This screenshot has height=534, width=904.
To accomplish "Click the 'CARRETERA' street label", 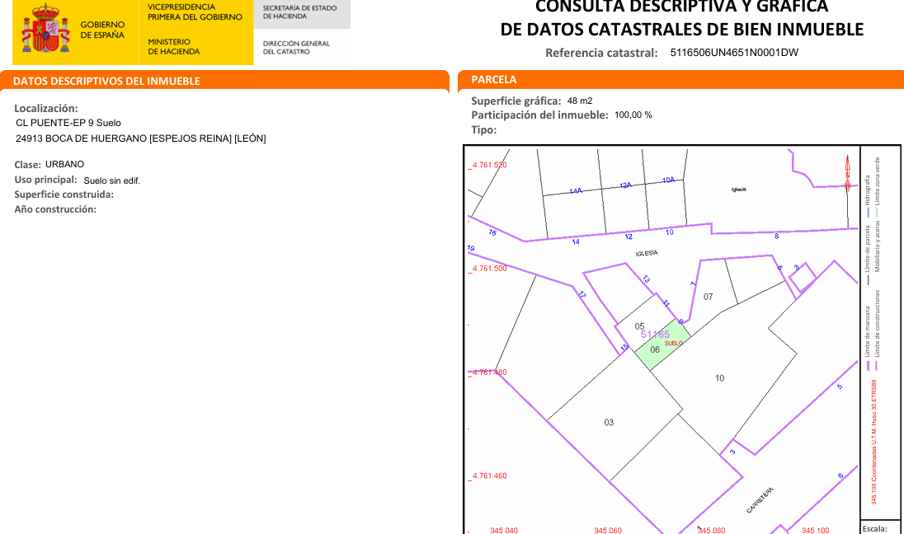I will pyautogui.click(x=760, y=500).
